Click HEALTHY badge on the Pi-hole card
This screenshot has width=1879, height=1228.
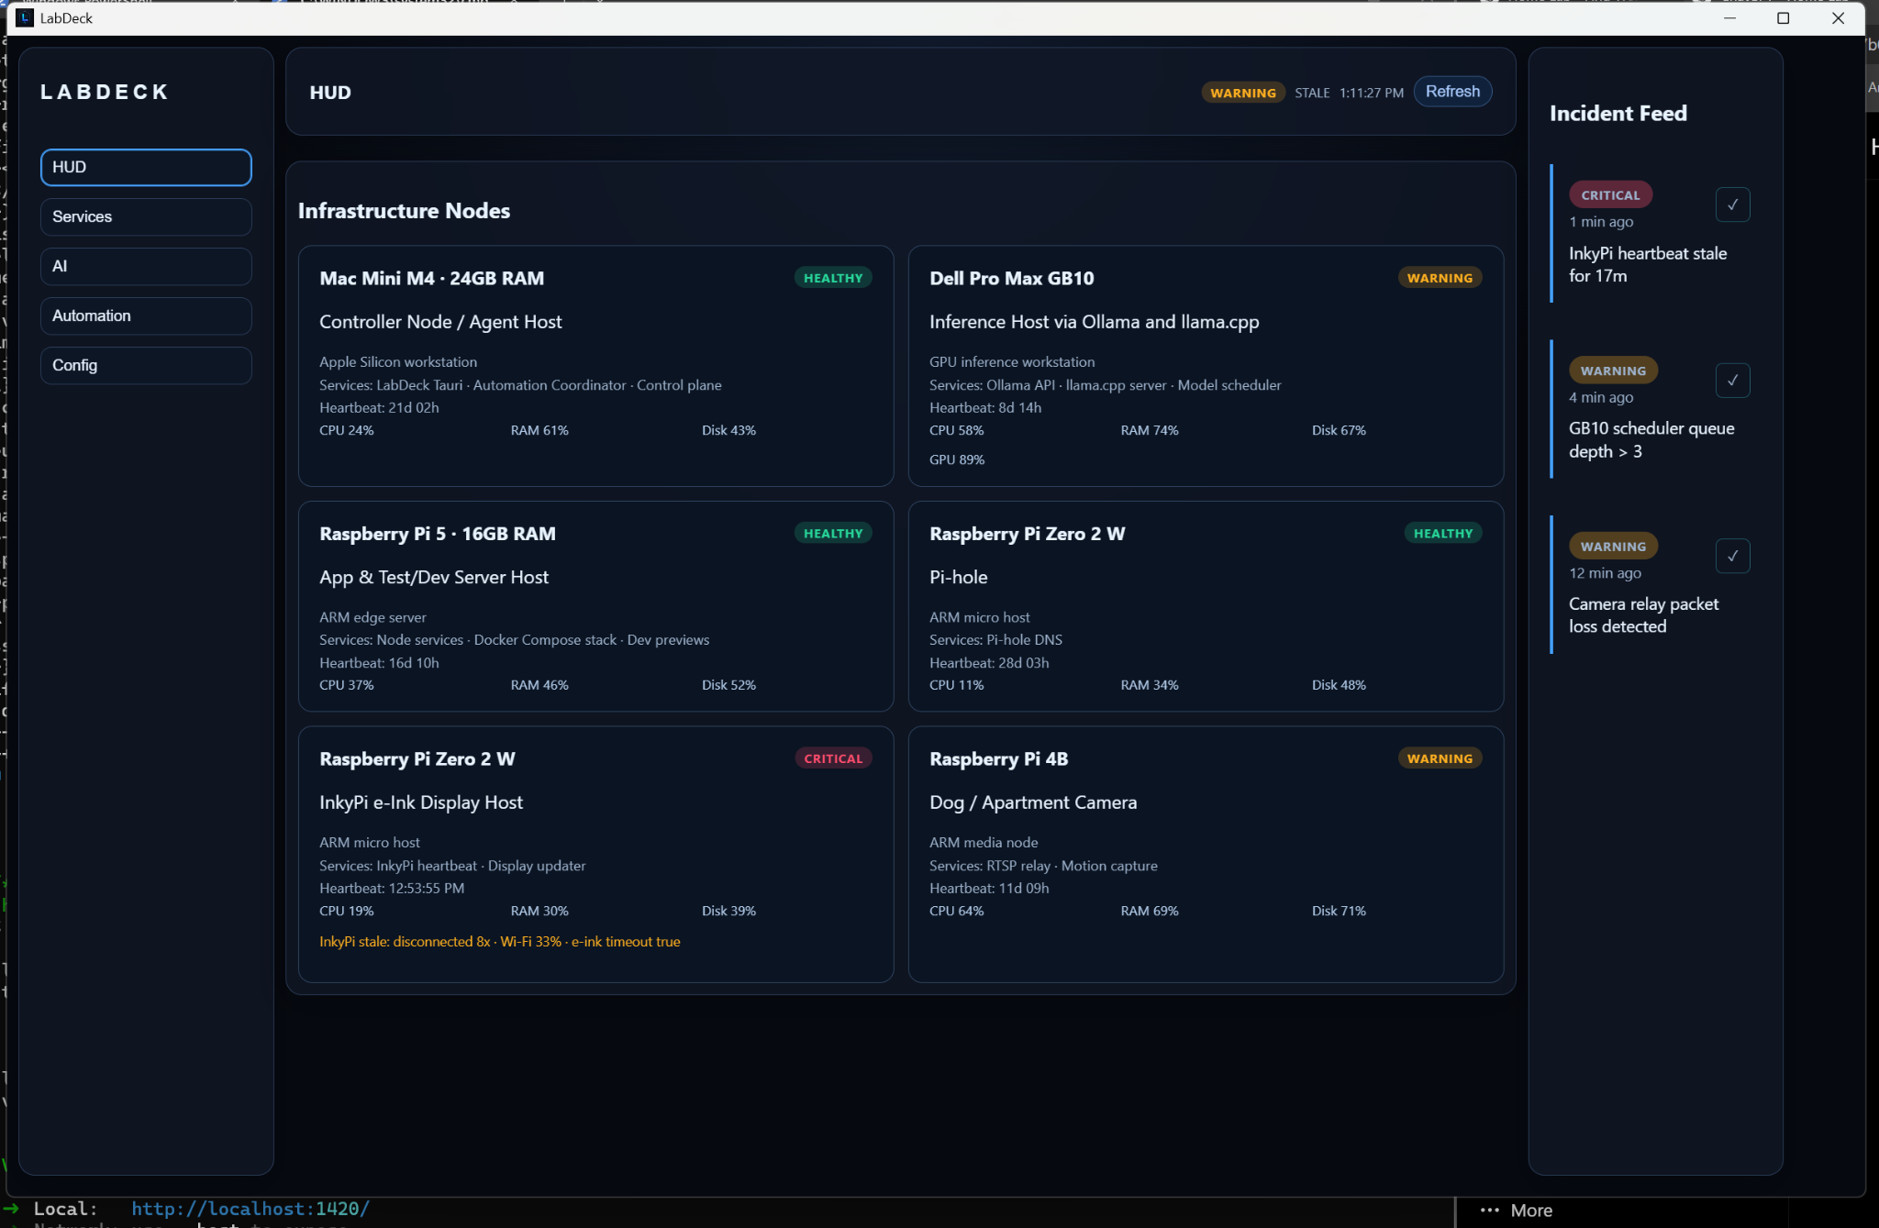point(1443,533)
